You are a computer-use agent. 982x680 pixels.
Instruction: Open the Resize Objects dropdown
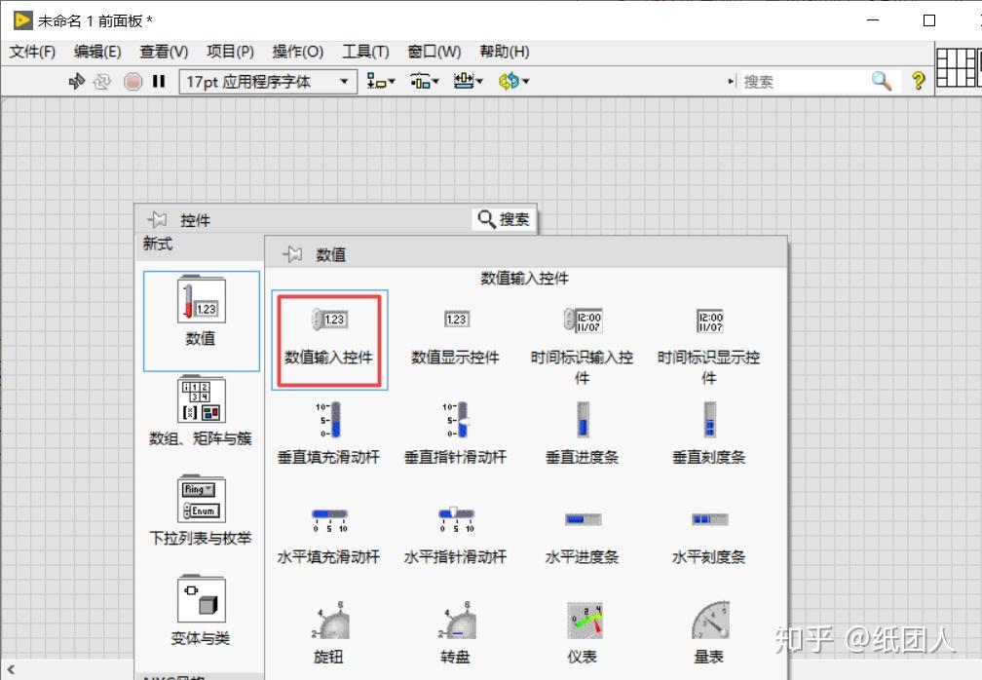click(469, 81)
